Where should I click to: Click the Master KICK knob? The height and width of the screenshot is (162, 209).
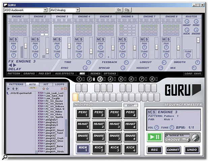pyautogui.click(x=187, y=30)
